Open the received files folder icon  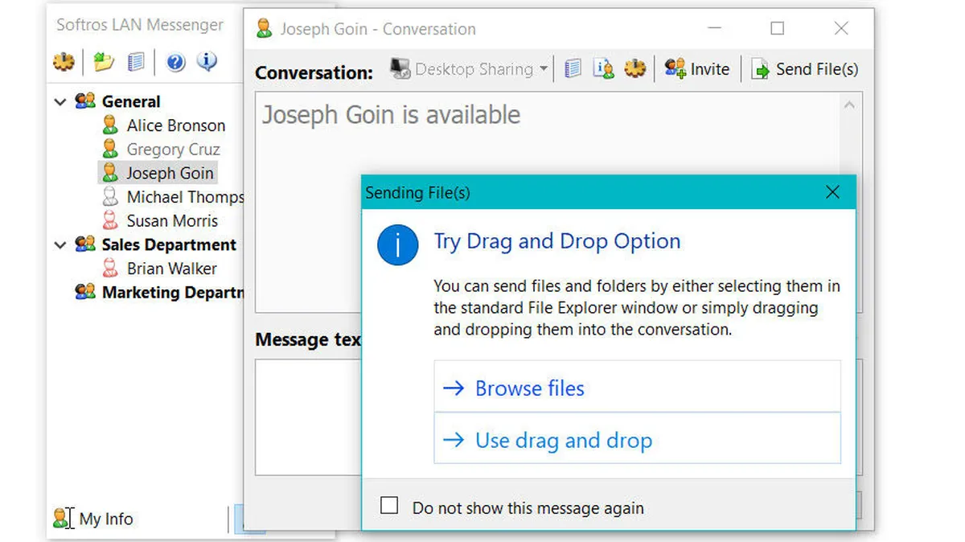click(103, 62)
